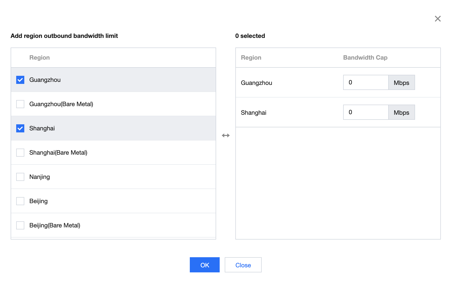This screenshot has width=453, height=284.
Task: Enable the Shanghai(Bare Metal) checkbox
Action: pos(20,152)
